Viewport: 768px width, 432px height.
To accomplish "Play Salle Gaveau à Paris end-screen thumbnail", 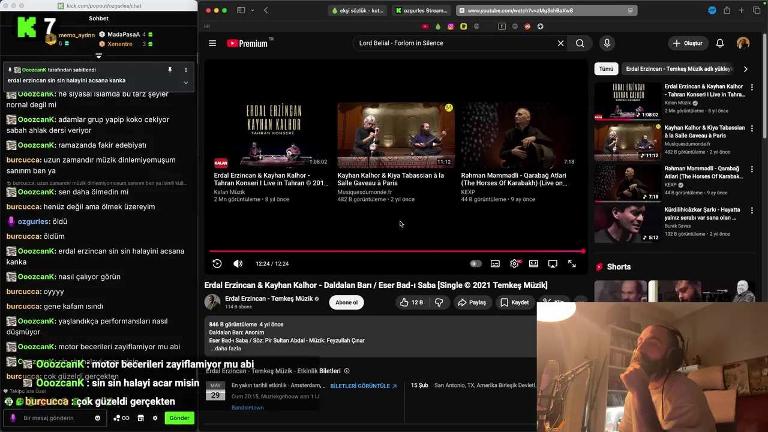I will tap(395, 135).
